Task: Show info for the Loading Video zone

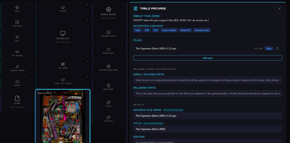Action: click(122, 27)
